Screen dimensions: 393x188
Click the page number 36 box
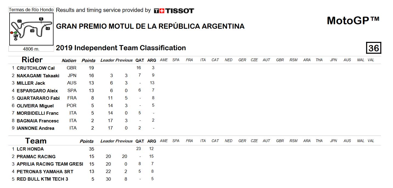pyautogui.click(x=374, y=48)
